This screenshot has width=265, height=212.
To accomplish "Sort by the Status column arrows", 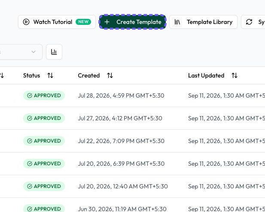I will [x=50, y=75].
